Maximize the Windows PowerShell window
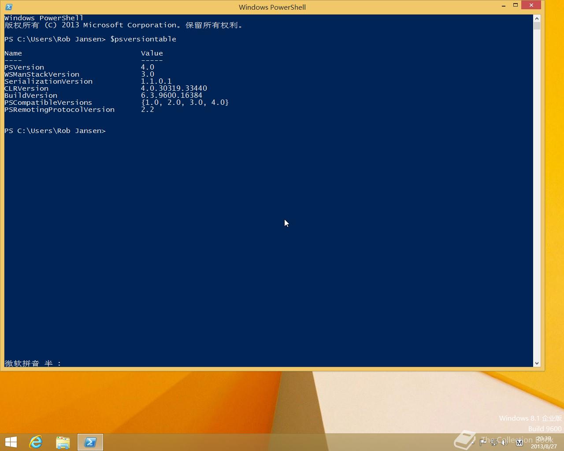Screen dimensions: 564x451 (515, 5)
